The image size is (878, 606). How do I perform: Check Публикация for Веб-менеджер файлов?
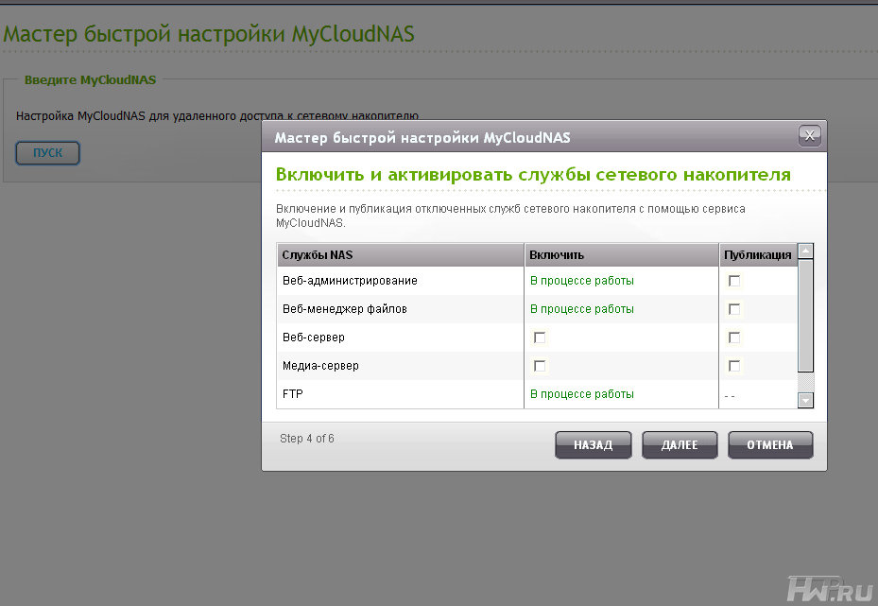click(734, 309)
